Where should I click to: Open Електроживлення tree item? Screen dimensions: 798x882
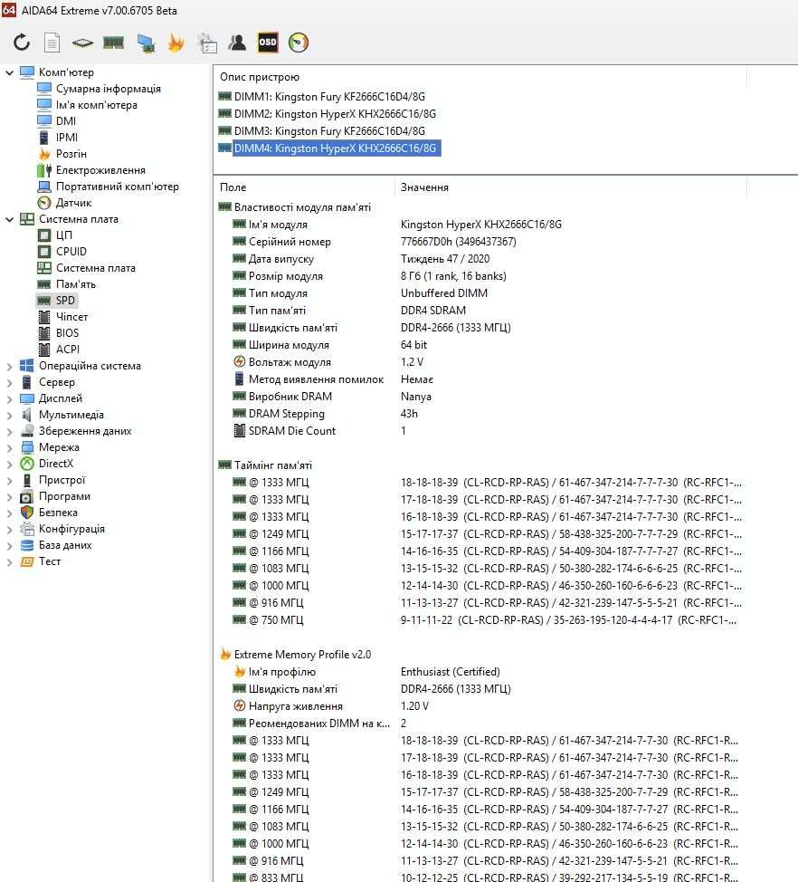click(100, 170)
